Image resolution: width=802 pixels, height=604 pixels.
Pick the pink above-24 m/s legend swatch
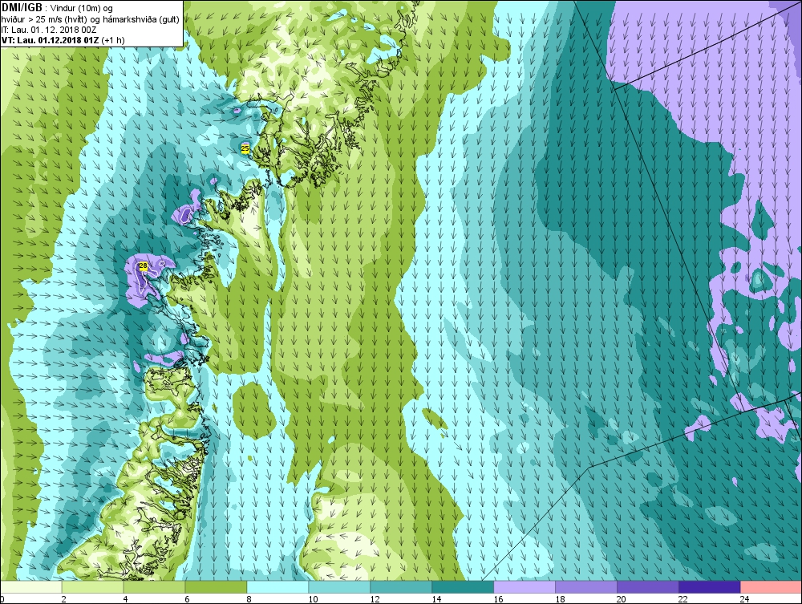tap(772, 587)
